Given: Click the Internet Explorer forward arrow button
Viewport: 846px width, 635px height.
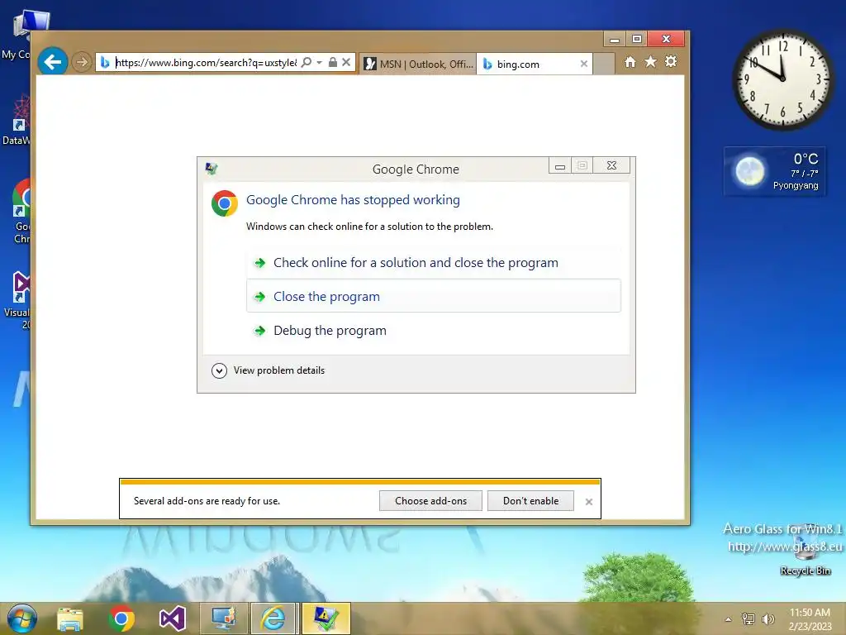Looking at the screenshot, I should coord(82,62).
